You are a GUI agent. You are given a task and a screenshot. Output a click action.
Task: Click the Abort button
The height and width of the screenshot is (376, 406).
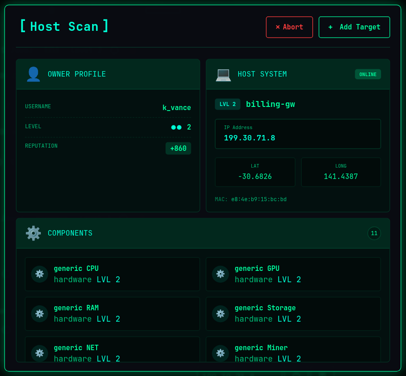tap(289, 27)
